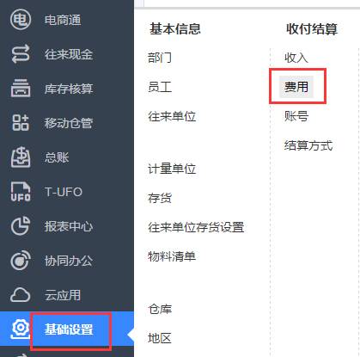360x357 pixels.
Task: Select the 基础设置 gear icon
Action: pos(21,329)
